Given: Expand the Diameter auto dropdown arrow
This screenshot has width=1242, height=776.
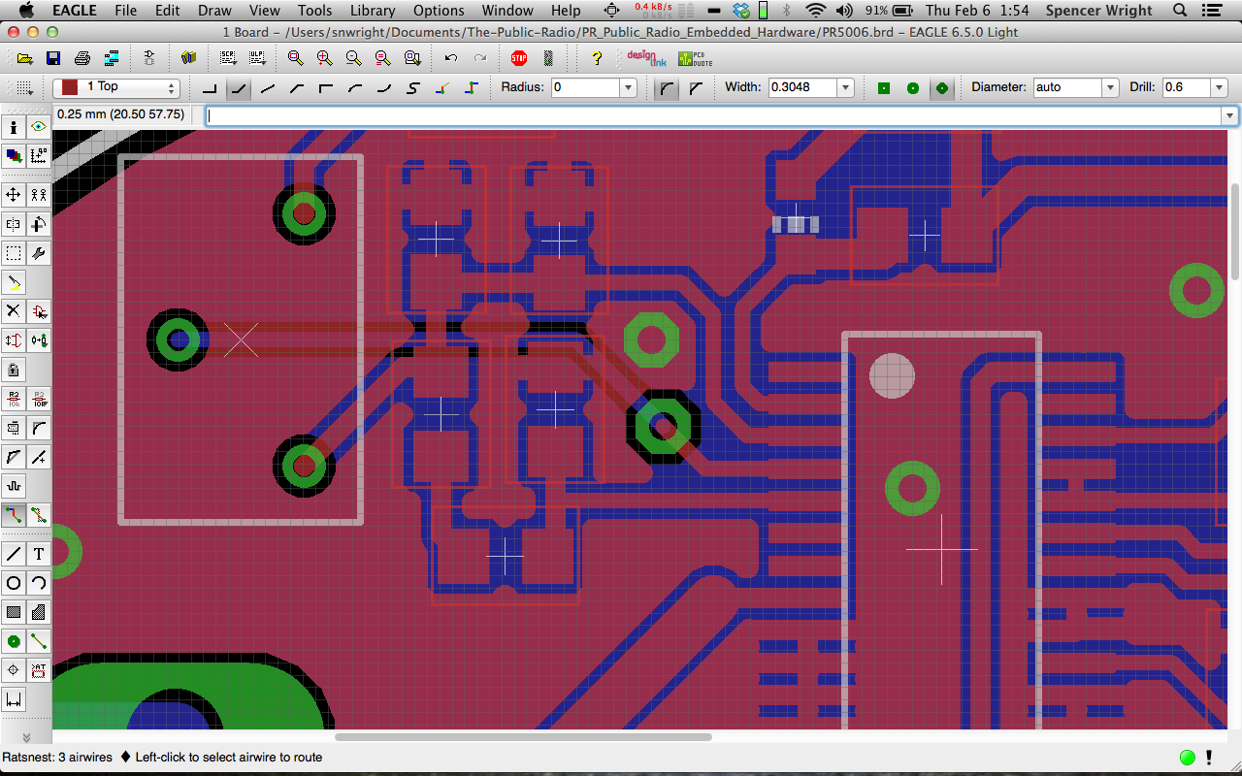Looking at the screenshot, I should tap(1110, 87).
